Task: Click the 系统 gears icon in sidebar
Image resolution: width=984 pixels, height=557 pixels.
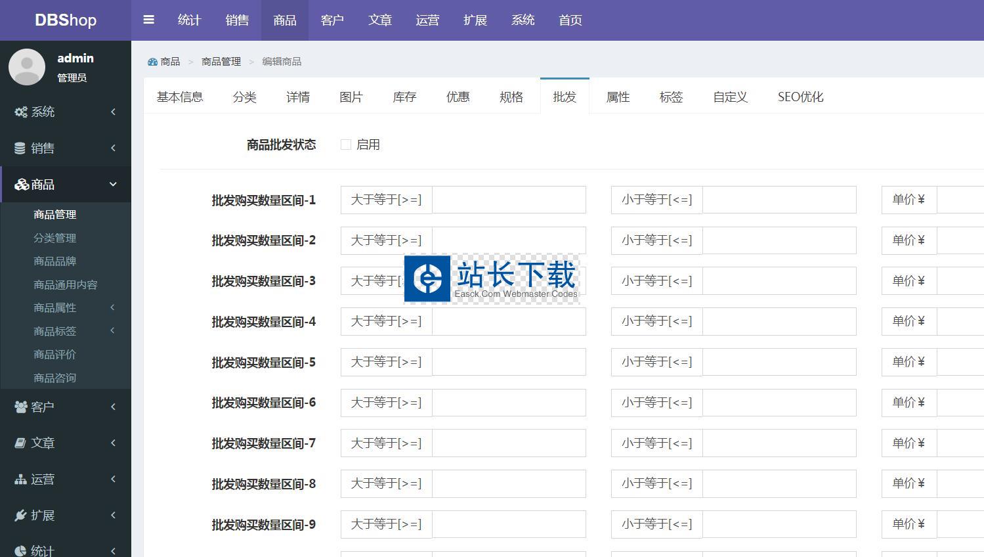Action: tap(21, 112)
